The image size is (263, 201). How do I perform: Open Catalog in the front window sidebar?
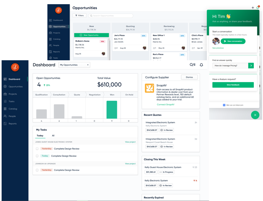click(10, 109)
